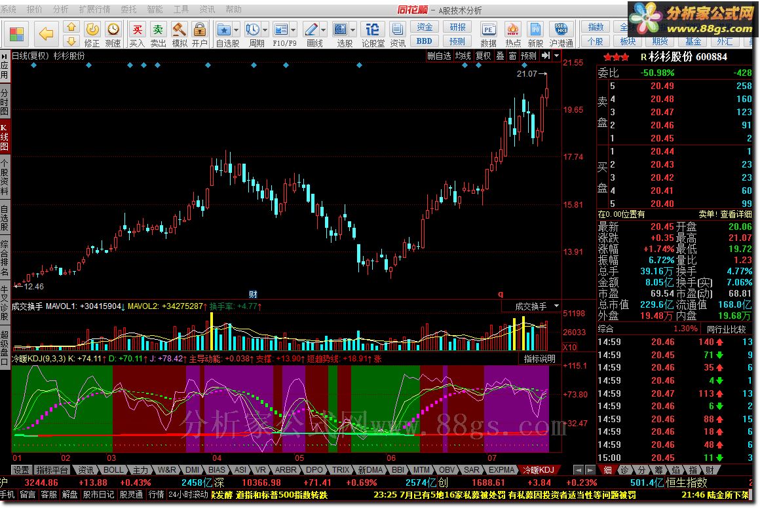Click the 修正 refresh icon

point(92,29)
